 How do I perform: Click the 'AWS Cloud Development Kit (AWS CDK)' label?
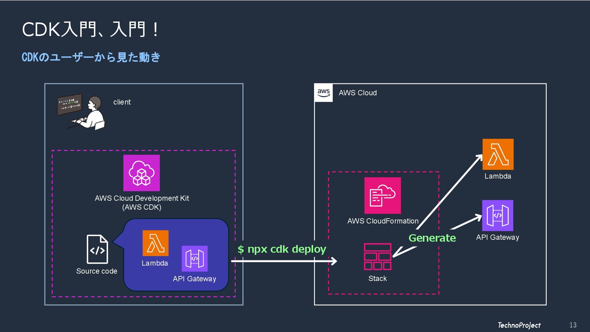point(142,203)
